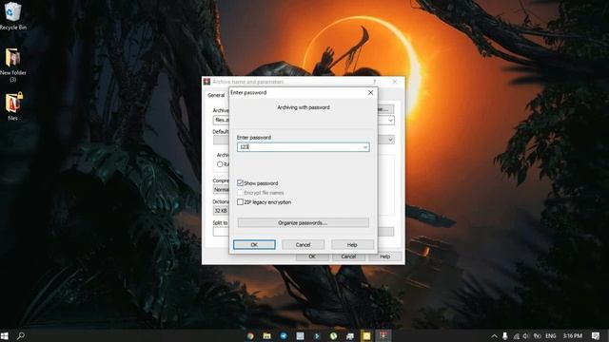
Task: Launch Chrome from the taskbar
Action: [250, 335]
